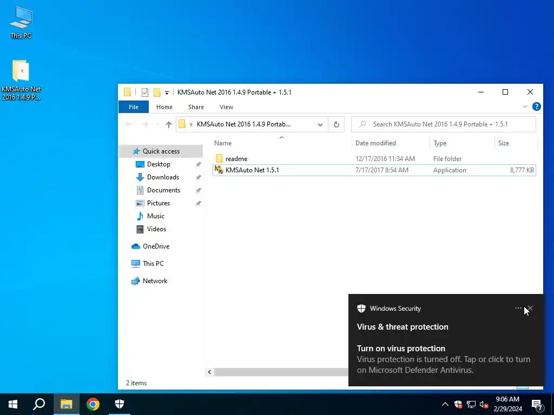Open Windows Security from taskbar
The height and width of the screenshot is (415, 554).
point(120,404)
